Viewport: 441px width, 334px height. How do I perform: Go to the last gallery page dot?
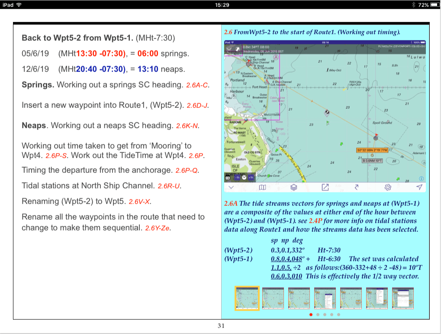coord(338,315)
